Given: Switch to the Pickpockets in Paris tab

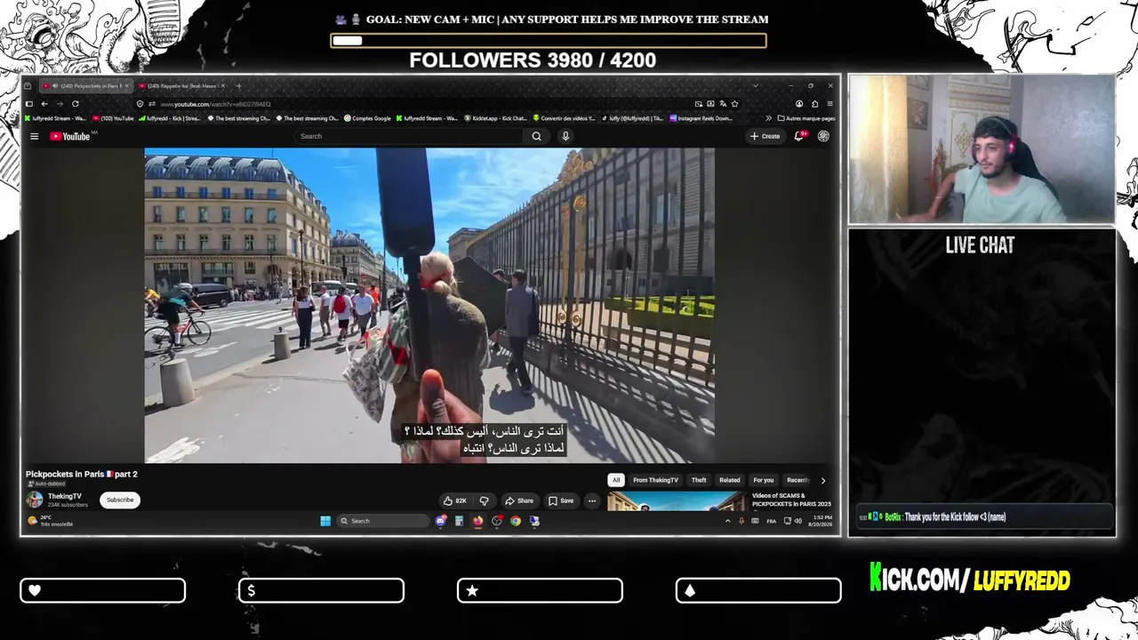Looking at the screenshot, I should [x=86, y=86].
